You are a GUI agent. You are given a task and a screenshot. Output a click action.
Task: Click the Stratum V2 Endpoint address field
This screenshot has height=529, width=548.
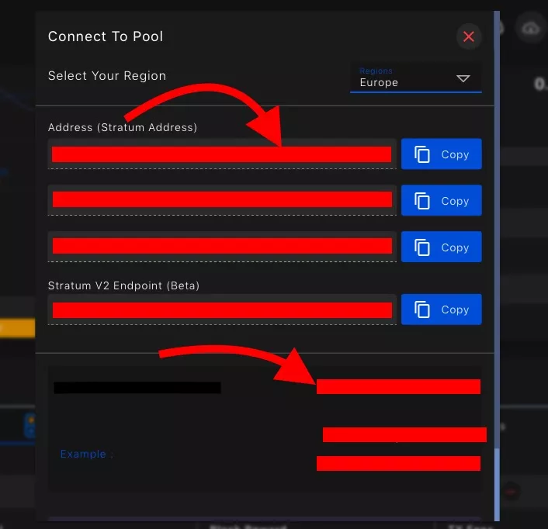[221, 309]
